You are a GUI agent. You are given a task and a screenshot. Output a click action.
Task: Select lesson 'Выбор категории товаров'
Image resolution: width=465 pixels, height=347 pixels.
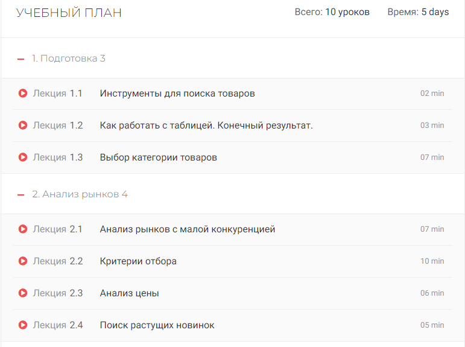tap(158, 158)
